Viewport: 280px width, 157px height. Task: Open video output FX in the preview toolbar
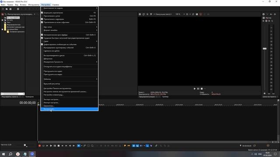[x=147, y=14]
